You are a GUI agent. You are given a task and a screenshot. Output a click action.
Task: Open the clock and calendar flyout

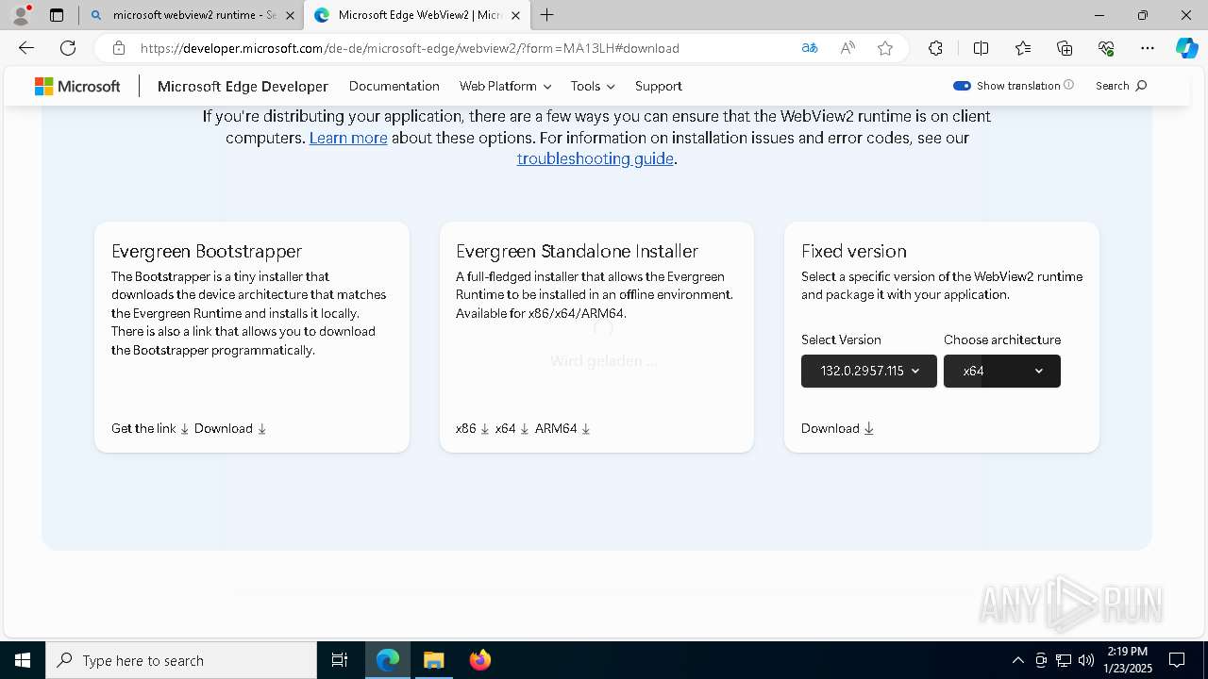(1128, 660)
